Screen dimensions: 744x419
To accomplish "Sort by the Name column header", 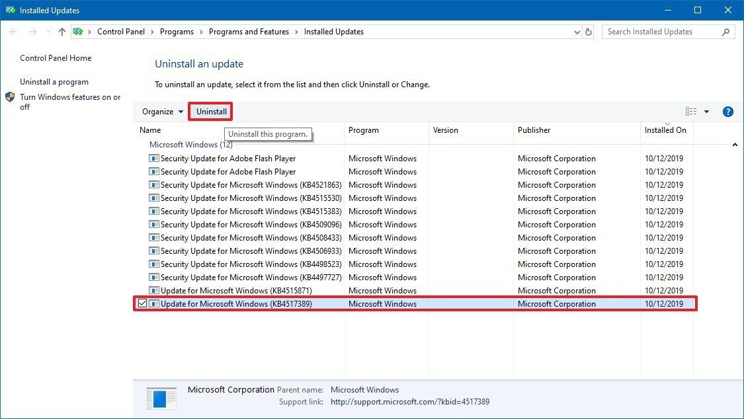I will 150,130.
